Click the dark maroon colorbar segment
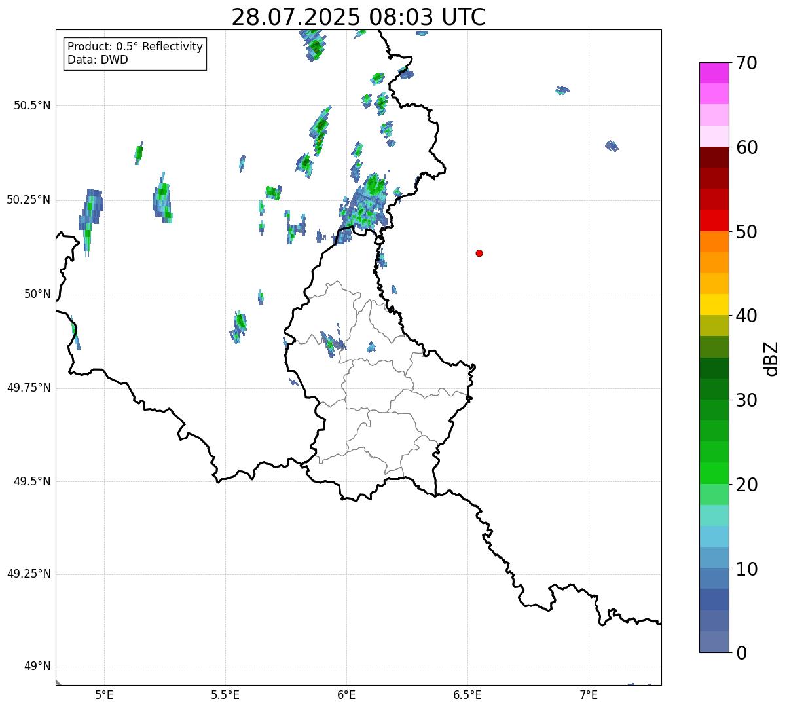The height and width of the screenshot is (708, 787). [714, 157]
